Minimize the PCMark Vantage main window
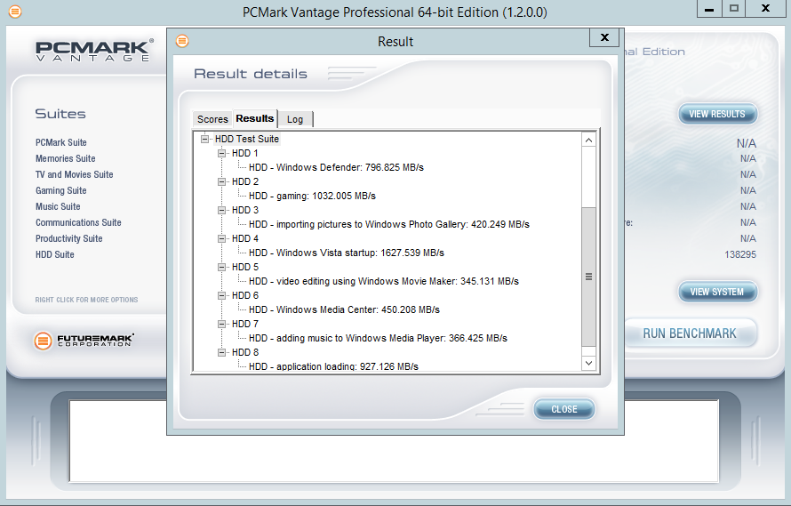 (x=708, y=9)
